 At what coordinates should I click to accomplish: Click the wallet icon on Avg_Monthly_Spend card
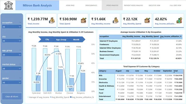point(147,20)
